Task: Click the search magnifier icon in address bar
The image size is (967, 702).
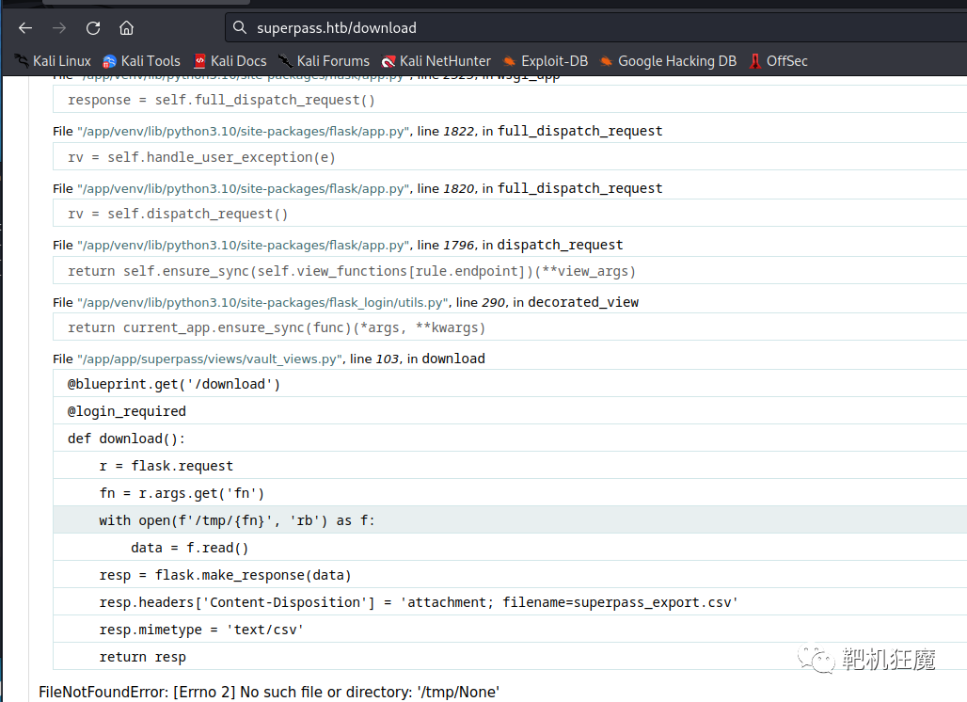Action: pos(239,27)
